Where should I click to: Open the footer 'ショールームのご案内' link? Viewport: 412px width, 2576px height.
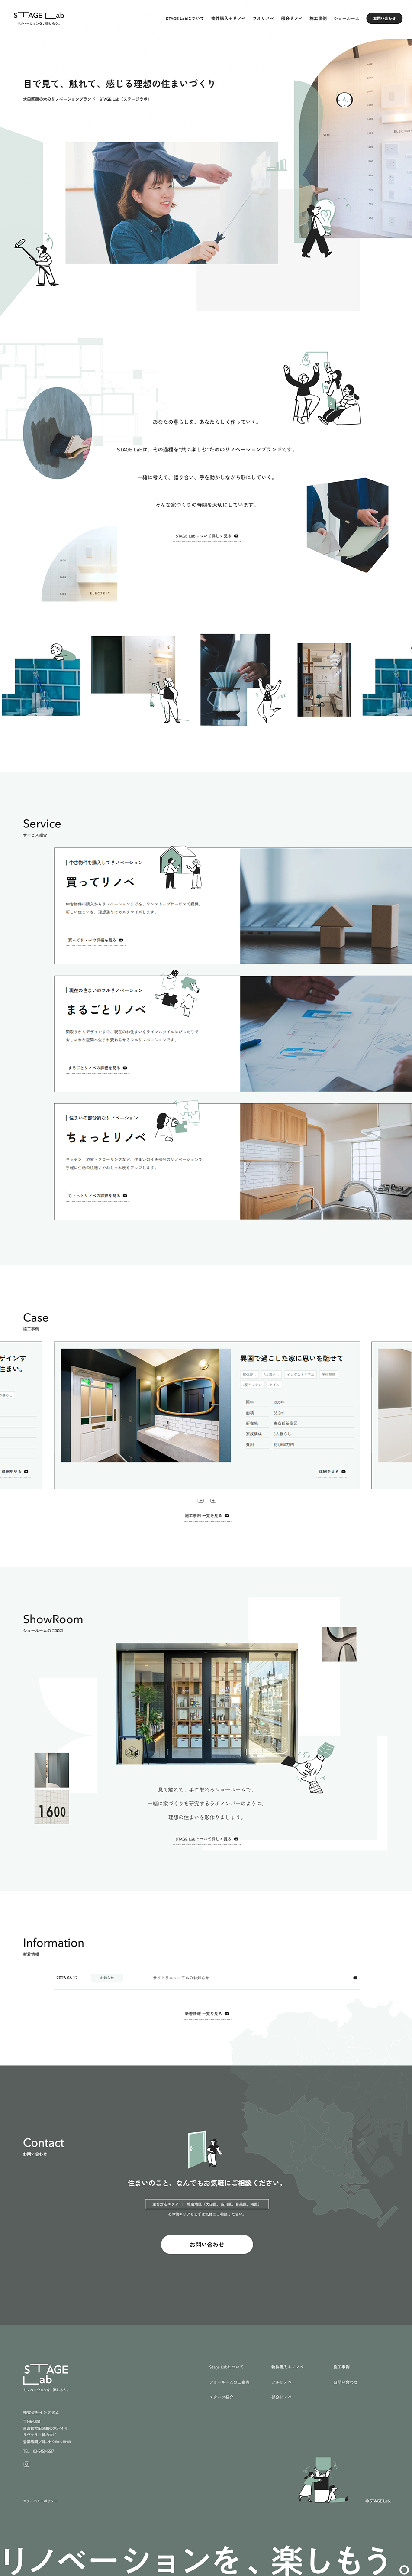click(229, 2382)
